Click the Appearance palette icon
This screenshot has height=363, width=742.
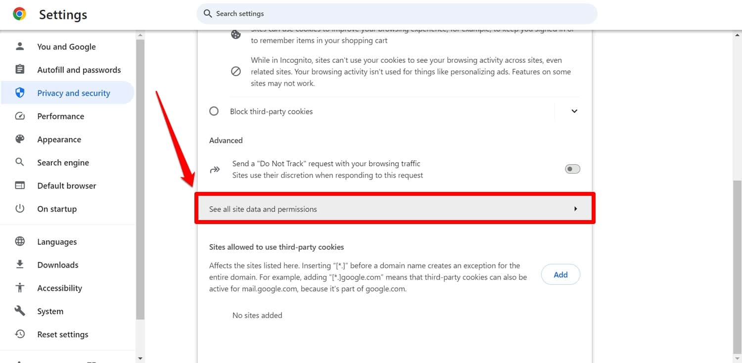[x=20, y=139]
